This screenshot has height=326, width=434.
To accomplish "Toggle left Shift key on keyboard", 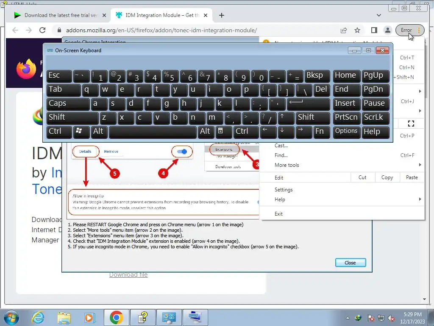I will tap(72, 118).
